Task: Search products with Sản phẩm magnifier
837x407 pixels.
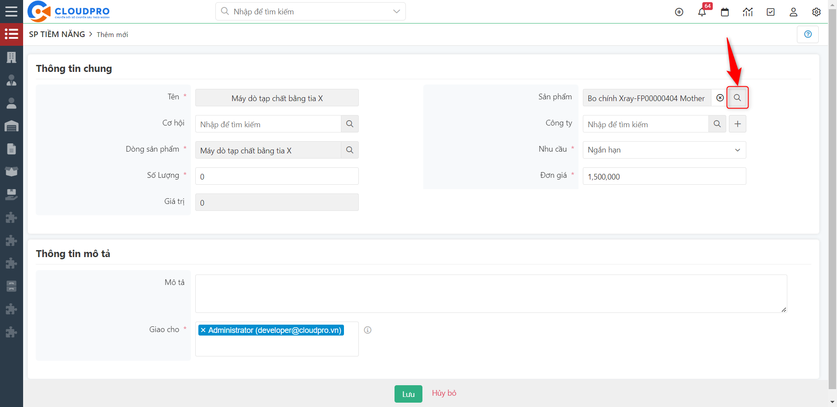Action: [x=737, y=98]
